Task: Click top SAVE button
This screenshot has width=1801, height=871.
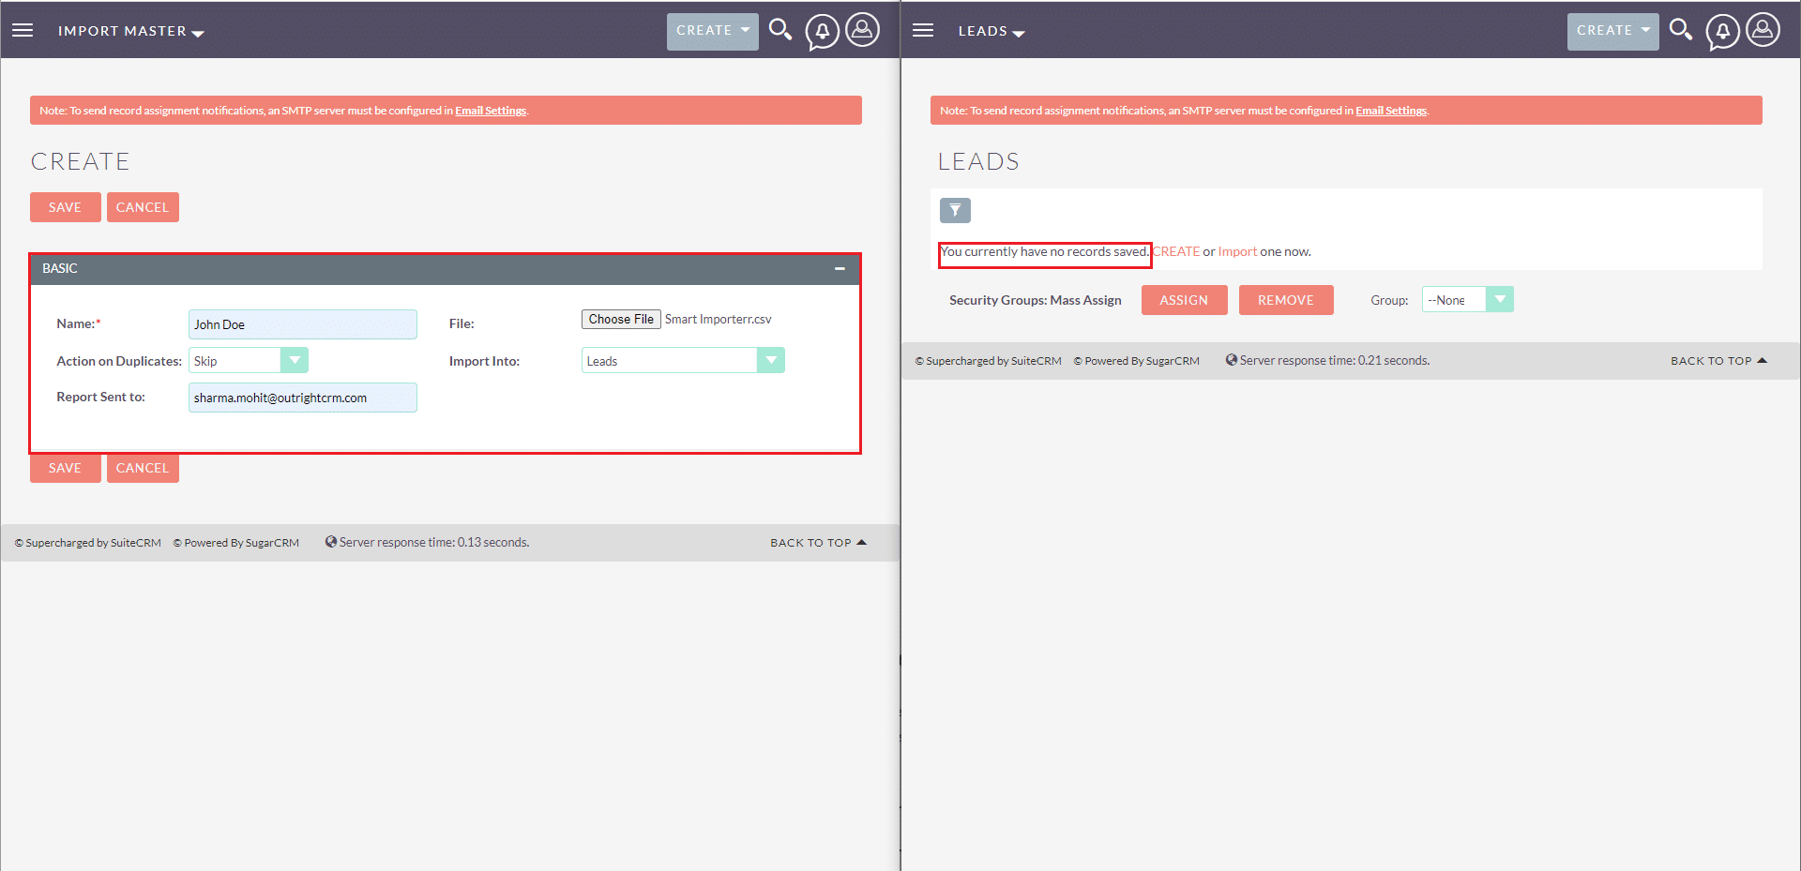Action: (65, 207)
